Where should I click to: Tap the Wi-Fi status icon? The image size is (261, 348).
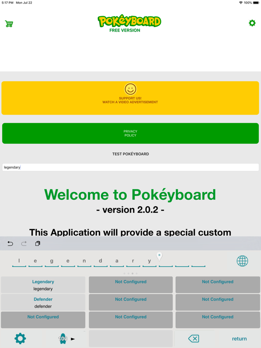click(241, 3)
